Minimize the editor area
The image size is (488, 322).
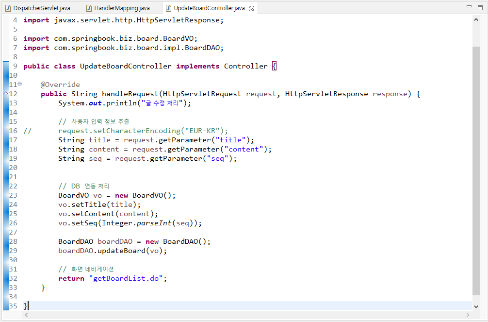tap(469, 6)
